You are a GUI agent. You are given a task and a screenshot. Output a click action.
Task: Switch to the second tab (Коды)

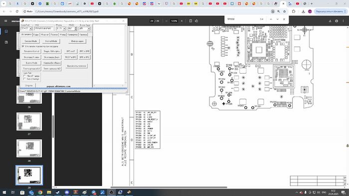click(x=36, y=35)
